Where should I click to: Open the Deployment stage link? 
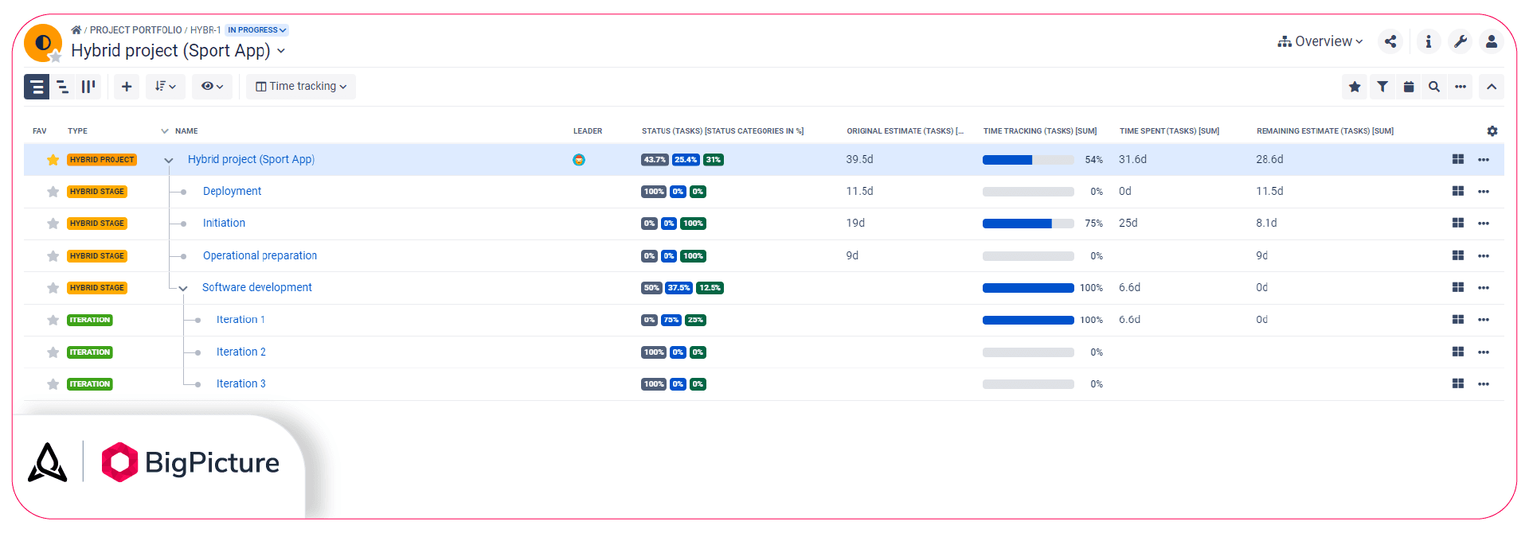click(232, 192)
